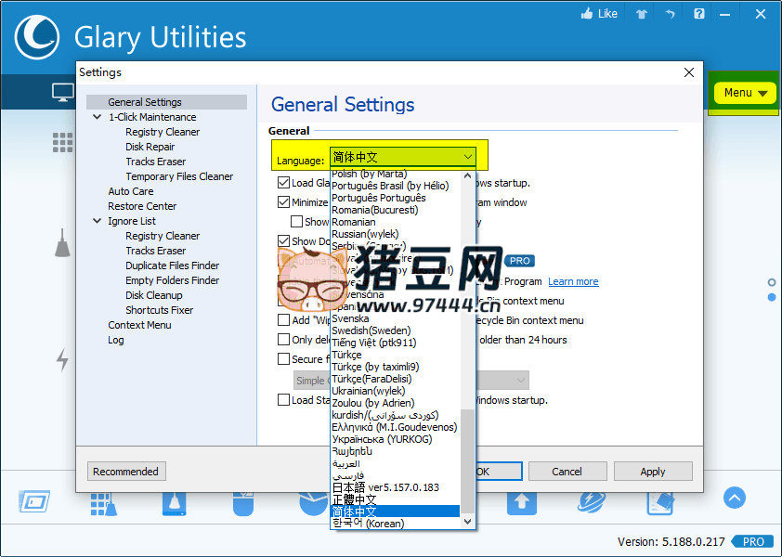Enable the Load Glary Utilities at startup checkbox
Image resolution: width=782 pixels, height=557 pixels.
(283, 182)
